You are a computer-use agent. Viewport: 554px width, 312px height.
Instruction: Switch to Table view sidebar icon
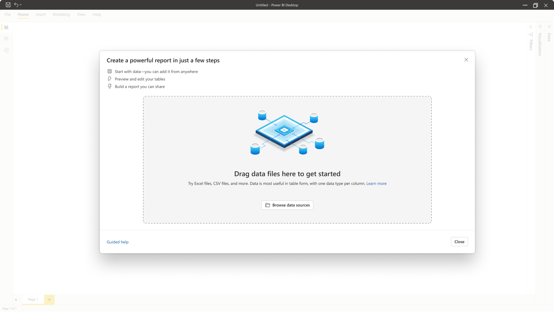click(6, 39)
